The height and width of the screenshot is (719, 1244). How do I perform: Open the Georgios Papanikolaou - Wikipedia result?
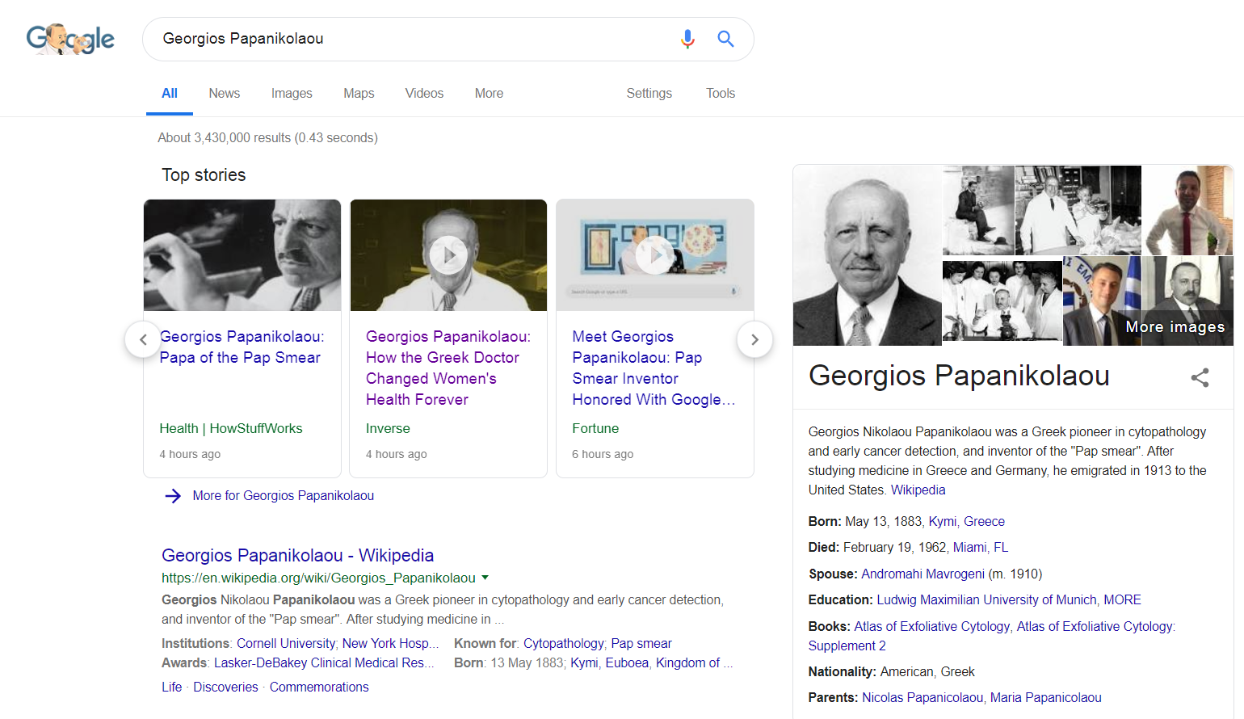point(297,555)
